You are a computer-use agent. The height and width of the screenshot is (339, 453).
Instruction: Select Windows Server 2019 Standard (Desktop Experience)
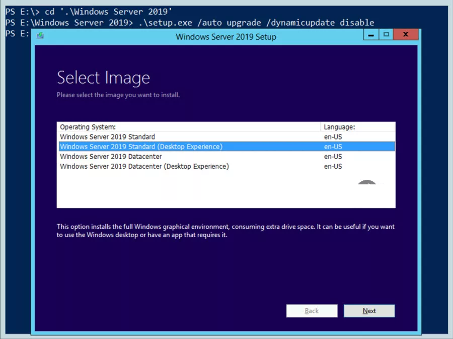(226, 147)
